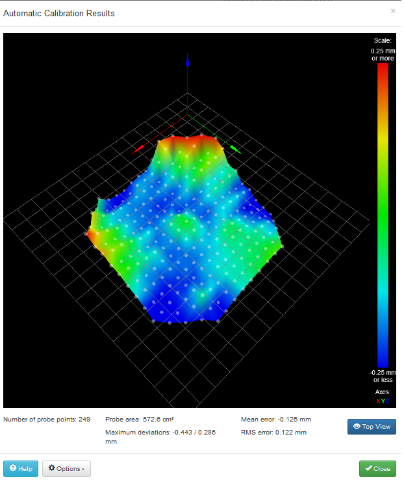Screen dimensions: 404x482
Task: Select the 'Number of probe points' text
Action: coord(45,420)
